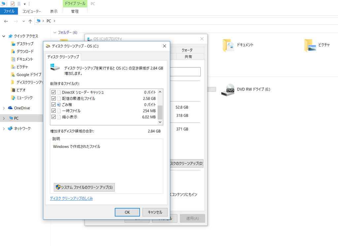The image size is (338, 246).
Task: Click the Downloads folder icon in sidebar
Action: pyautogui.click(x=13, y=51)
